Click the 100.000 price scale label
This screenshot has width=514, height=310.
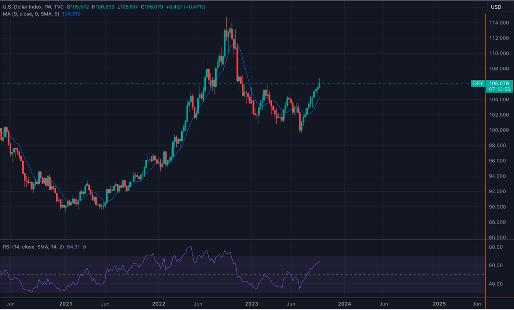tap(499, 130)
